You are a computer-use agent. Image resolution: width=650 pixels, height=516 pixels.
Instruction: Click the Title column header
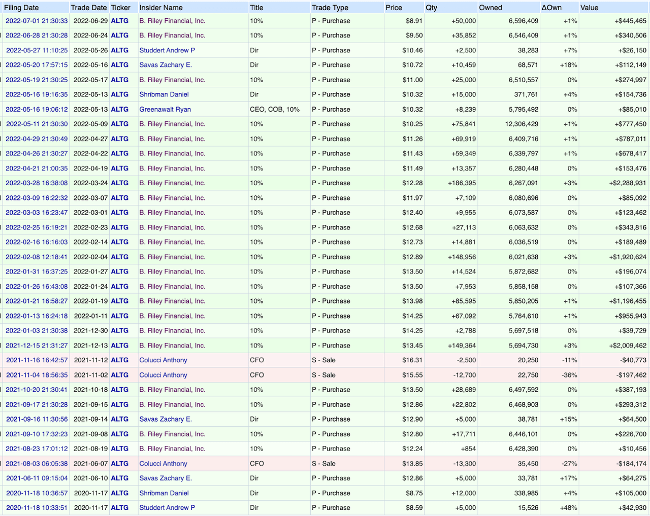point(256,8)
